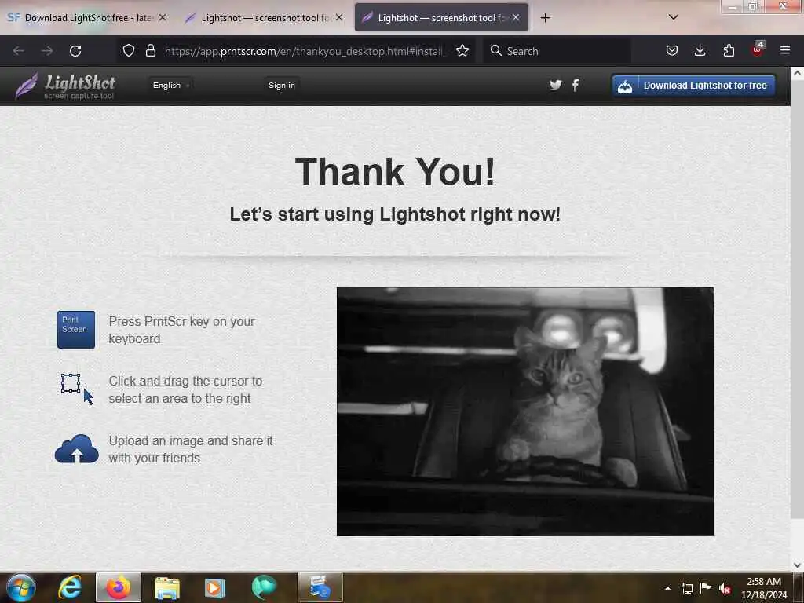Viewport: 804px width, 603px height.
Task: Click the LightShot feather logo
Action: coord(65,86)
